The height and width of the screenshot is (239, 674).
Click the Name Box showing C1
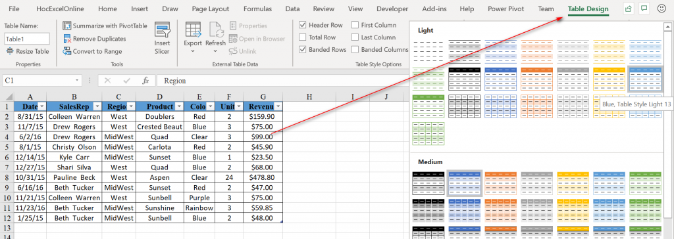click(38, 80)
